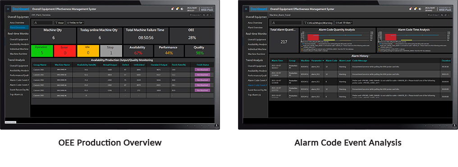Open the Last 30 days filter dropdown

pyautogui.click(x=344, y=23)
